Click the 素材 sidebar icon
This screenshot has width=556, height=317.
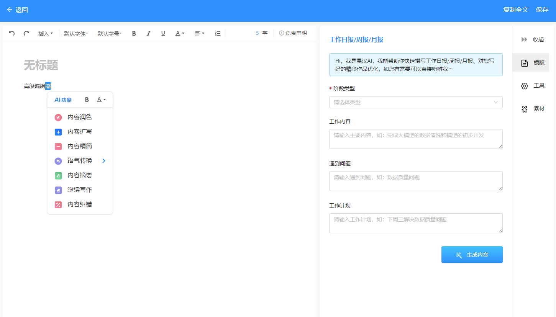tap(525, 109)
